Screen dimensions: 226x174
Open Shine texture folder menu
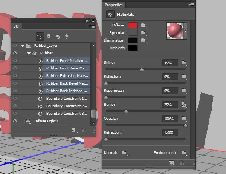[184, 63]
